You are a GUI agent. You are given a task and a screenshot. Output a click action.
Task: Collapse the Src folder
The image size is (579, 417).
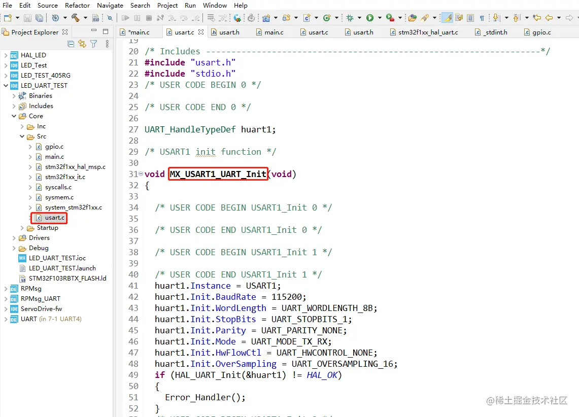[22, 136]
